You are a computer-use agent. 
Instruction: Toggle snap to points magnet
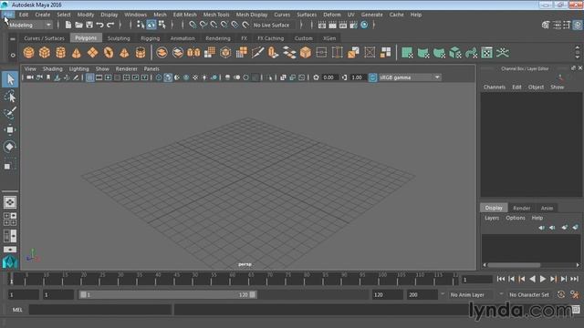click(214, 25)
